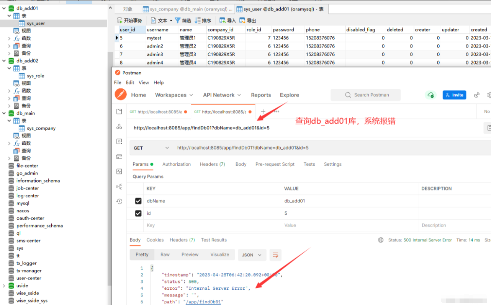Open the Postman File menu
The height and width of the screenshot is (305, 491).
pyautogui.click(x=118, y=82)
